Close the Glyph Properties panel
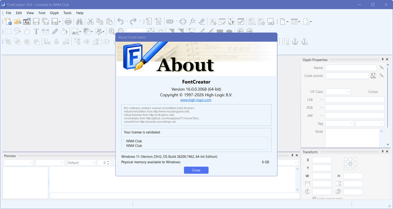Image resolution: width=393 pixels, height=209 pixels. click(387, 59)
